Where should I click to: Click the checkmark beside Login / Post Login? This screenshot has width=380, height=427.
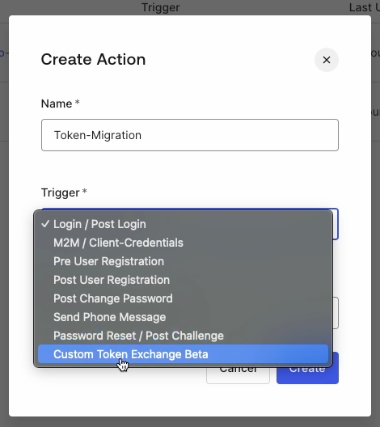coord(45,224)
